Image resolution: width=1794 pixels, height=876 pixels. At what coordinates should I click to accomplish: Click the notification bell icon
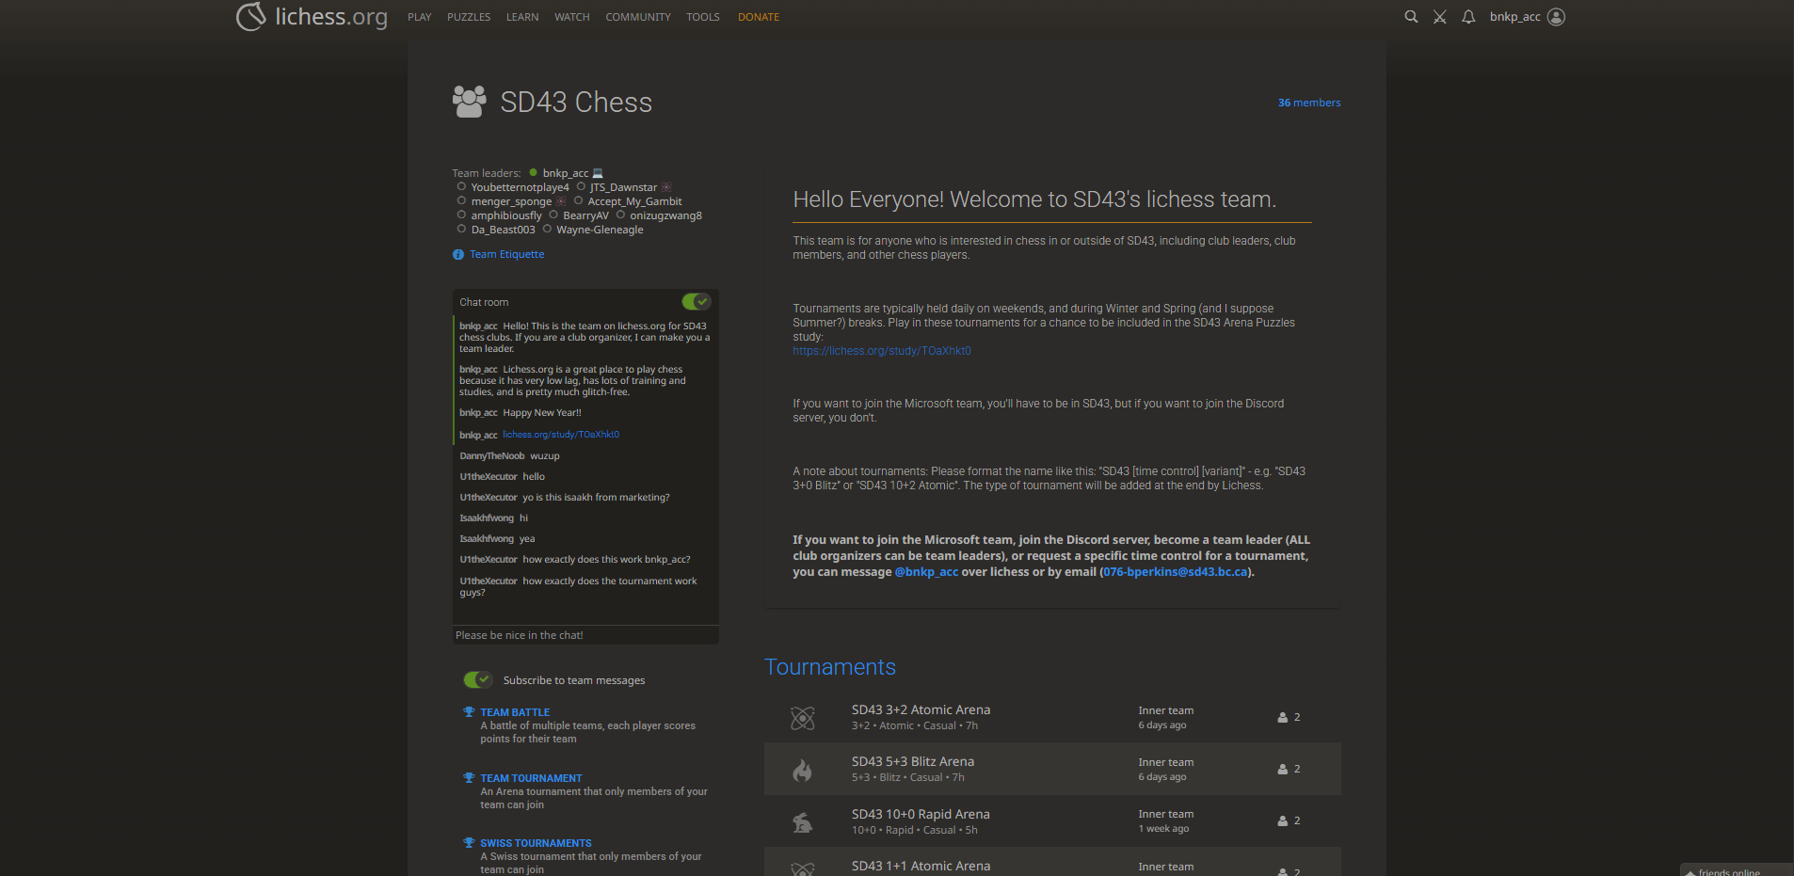tap(1468, 16)
